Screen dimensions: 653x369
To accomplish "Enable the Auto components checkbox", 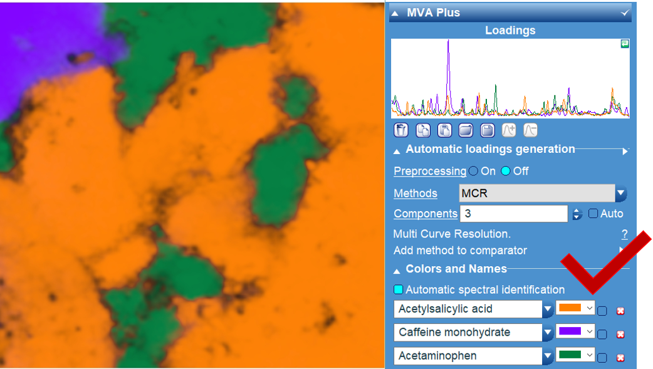I will point(593,214).
